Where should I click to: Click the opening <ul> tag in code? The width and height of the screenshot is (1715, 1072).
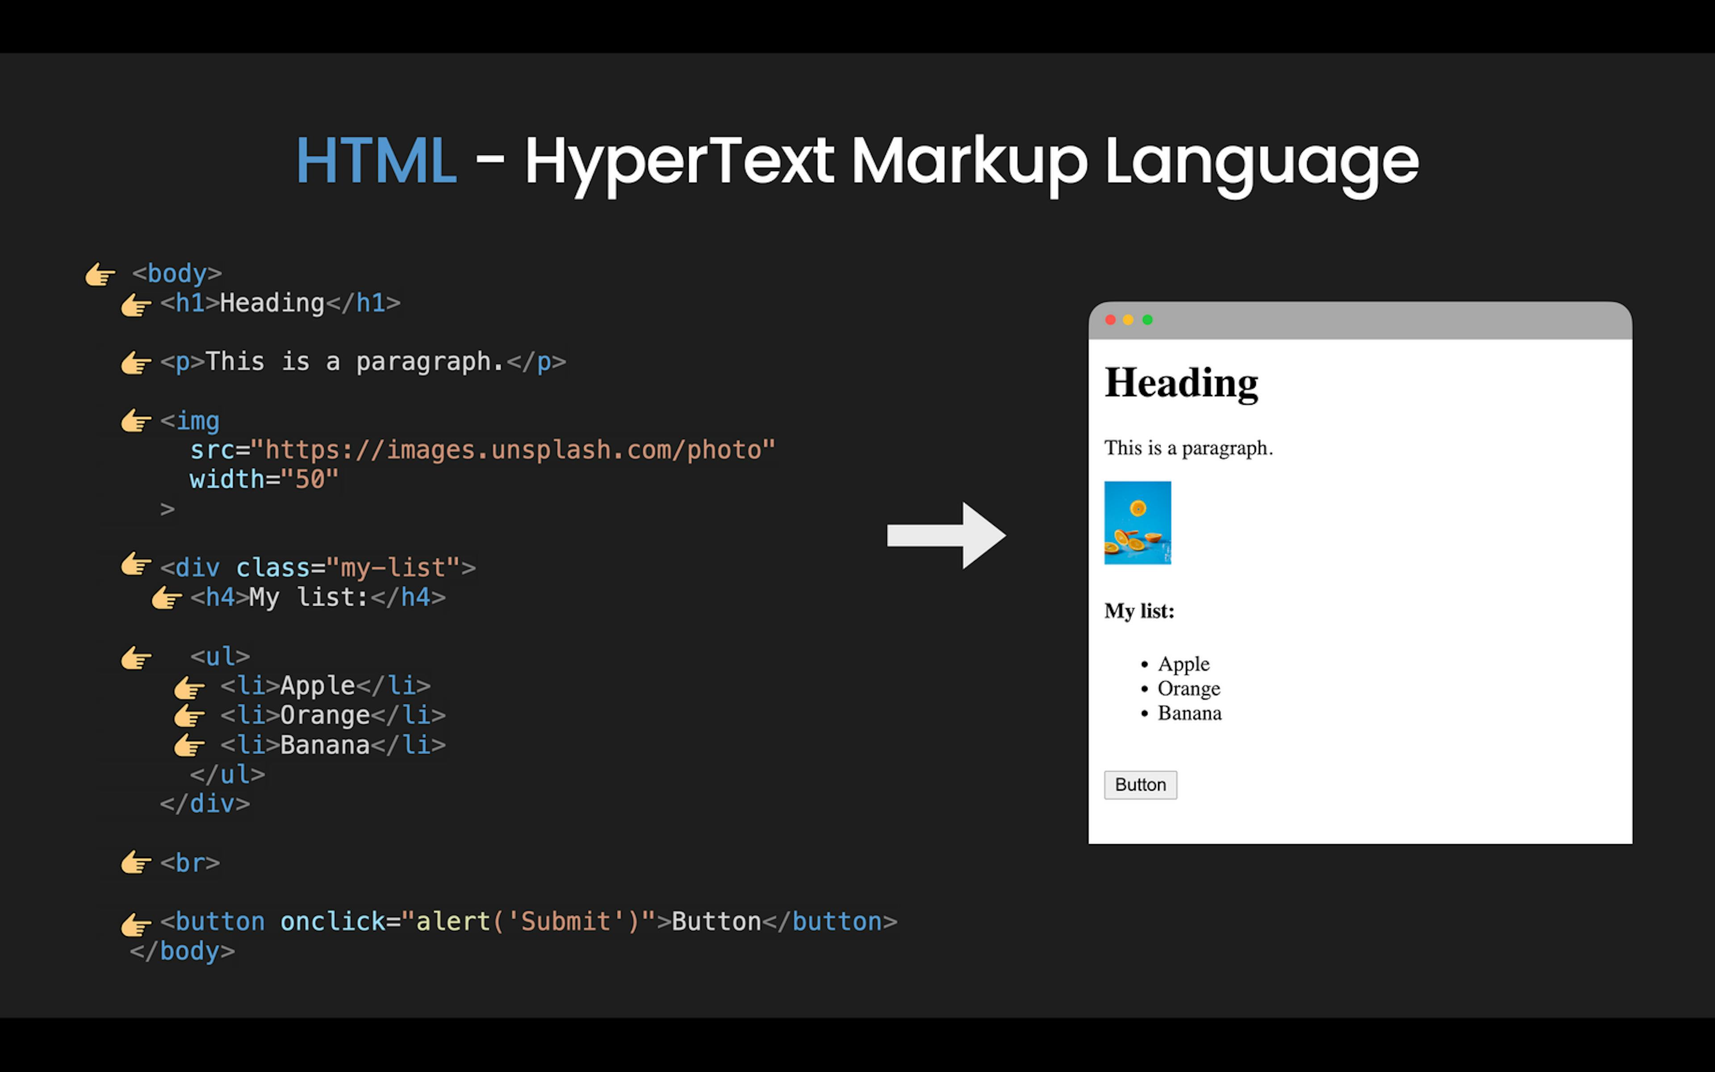[x=220, y=657]
